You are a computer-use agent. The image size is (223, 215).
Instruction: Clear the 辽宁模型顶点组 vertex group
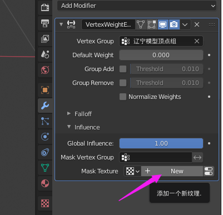tap(197, 41)
